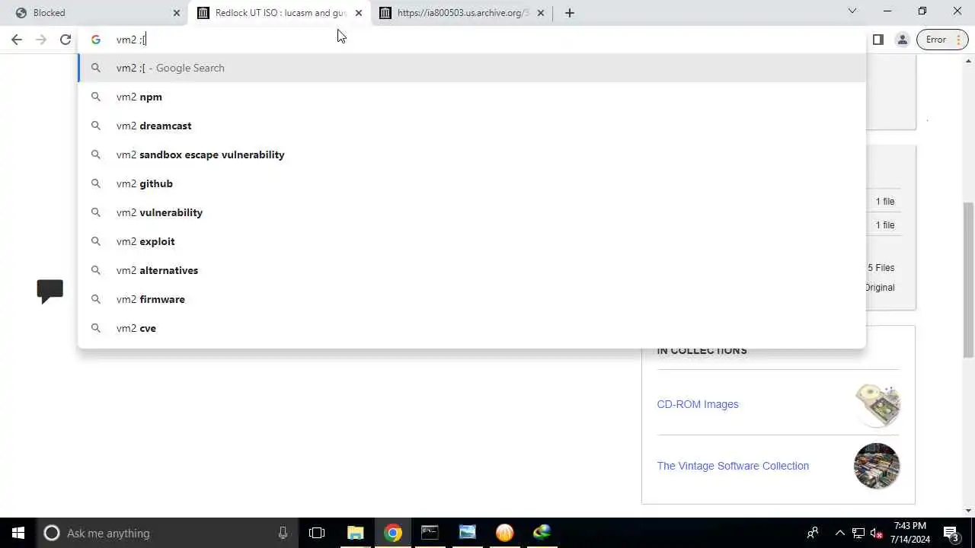Click the Cortana microphone icon

point(283,533)
